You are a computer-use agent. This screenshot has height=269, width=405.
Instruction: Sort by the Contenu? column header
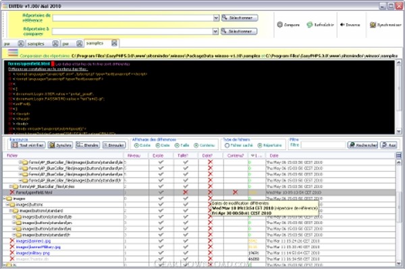coord(236,156)
